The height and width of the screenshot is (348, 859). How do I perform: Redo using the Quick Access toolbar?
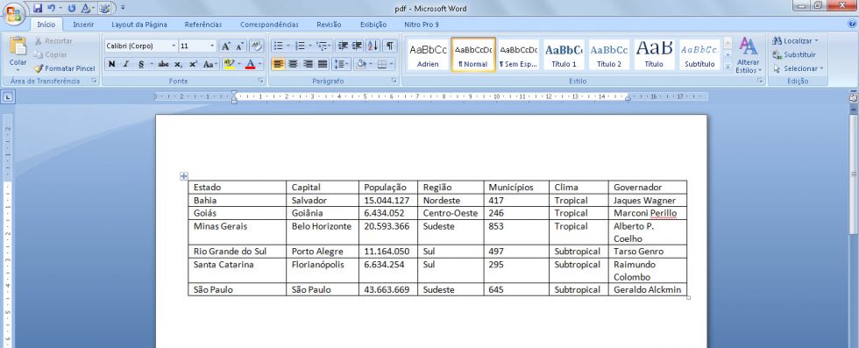[71, 8]
